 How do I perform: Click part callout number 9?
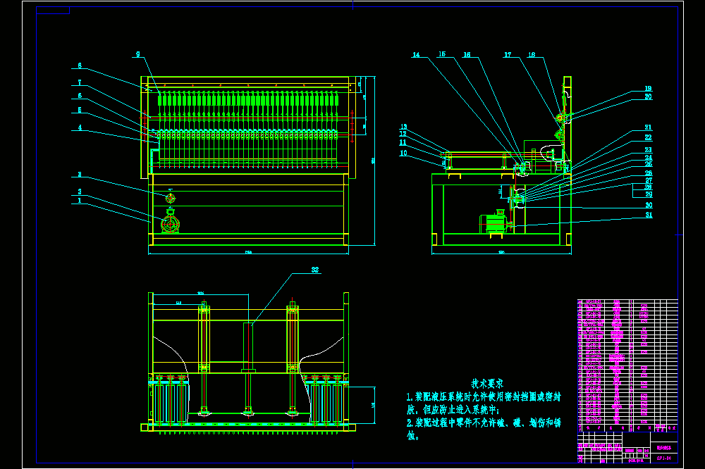coord(138,54)
